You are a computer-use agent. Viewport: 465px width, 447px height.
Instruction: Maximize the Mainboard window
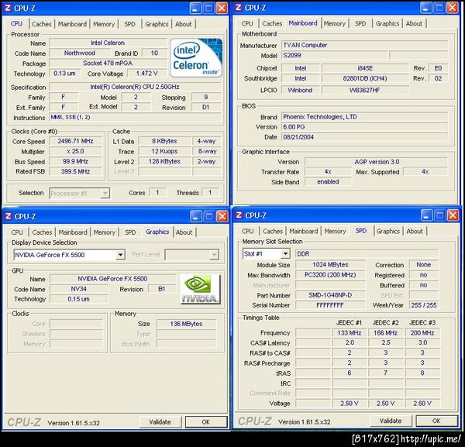coord(439,8)
